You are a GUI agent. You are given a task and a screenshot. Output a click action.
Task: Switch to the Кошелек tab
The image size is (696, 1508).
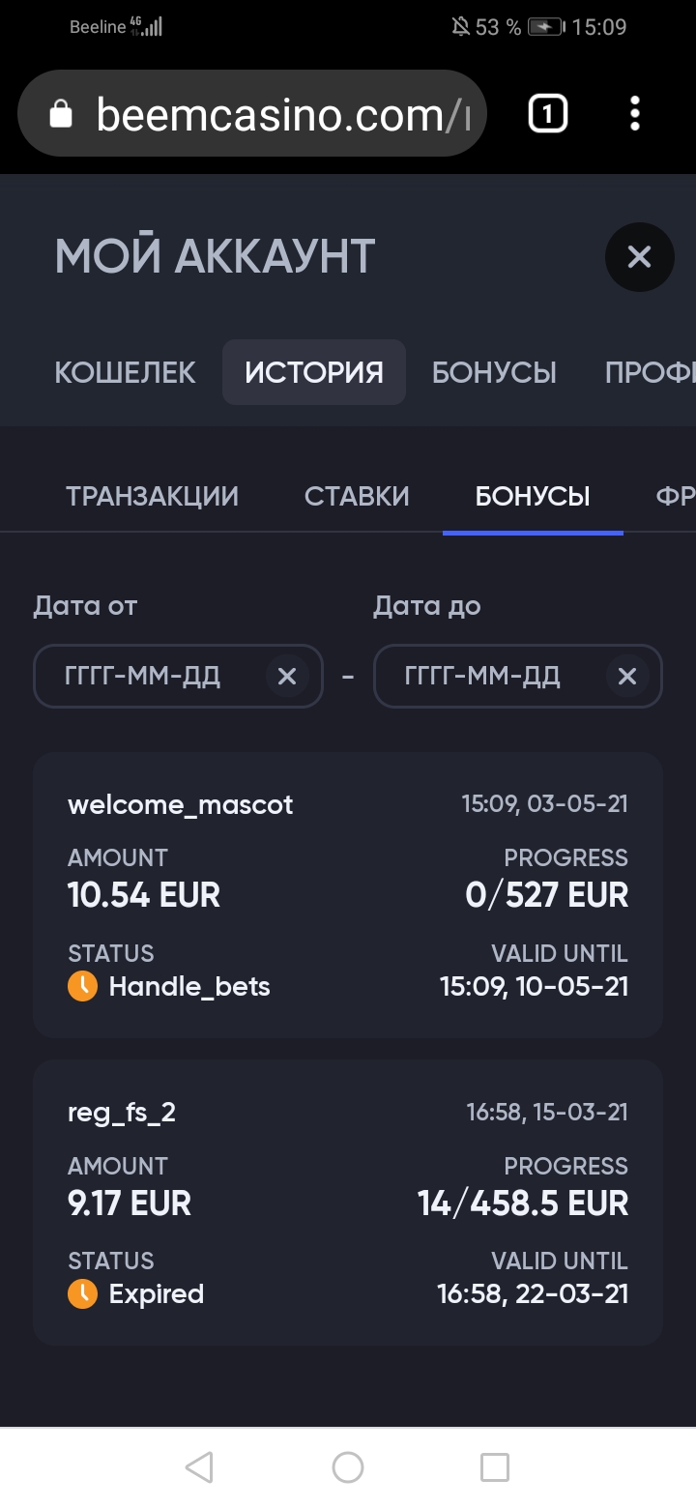[x=125, y=372]
